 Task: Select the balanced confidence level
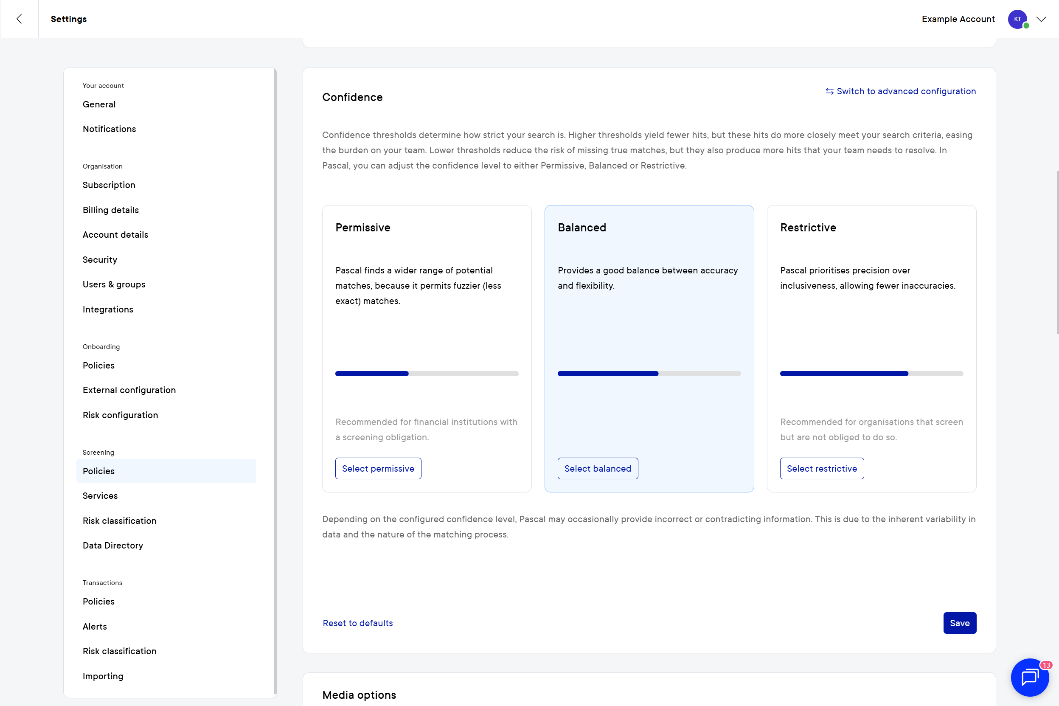597,468
